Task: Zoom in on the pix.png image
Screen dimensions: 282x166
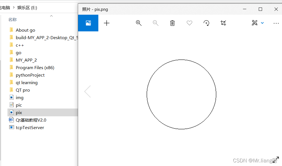Action: point(139,23)
